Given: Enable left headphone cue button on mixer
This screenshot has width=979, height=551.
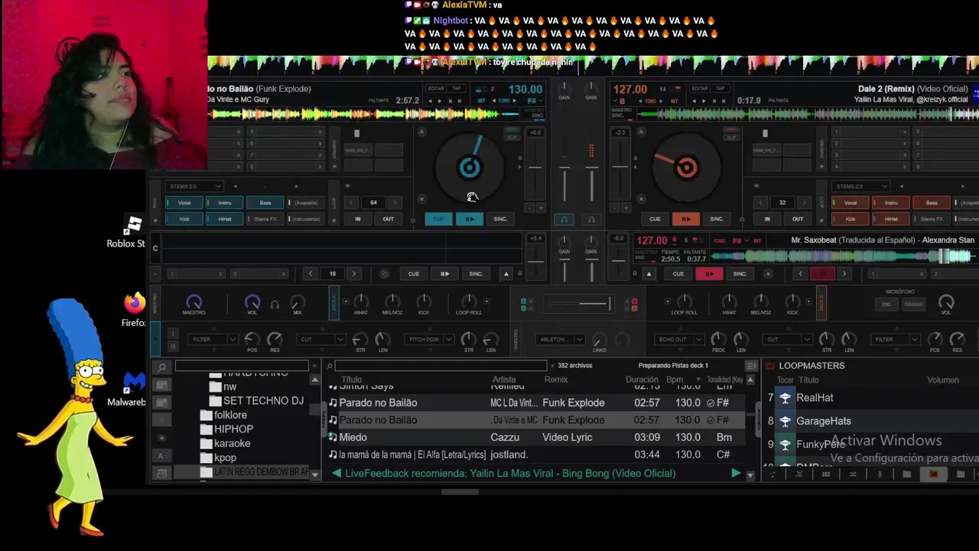Looking at the screenshot, I should 564,220.
